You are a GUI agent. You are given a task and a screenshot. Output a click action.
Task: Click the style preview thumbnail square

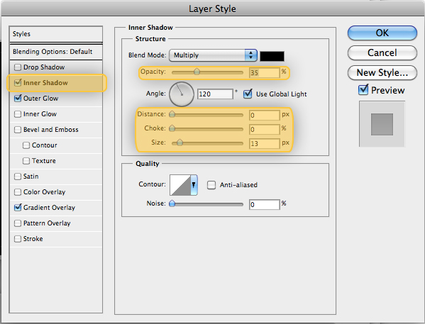382,124
